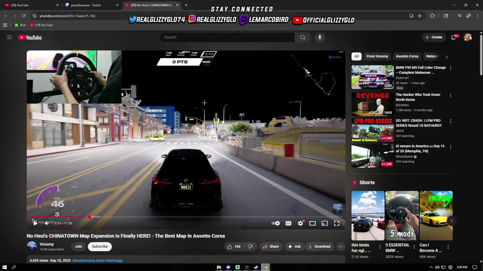483x271 pixels.
Task: Open the browser extensions puzzle icon
Action: 432,16
